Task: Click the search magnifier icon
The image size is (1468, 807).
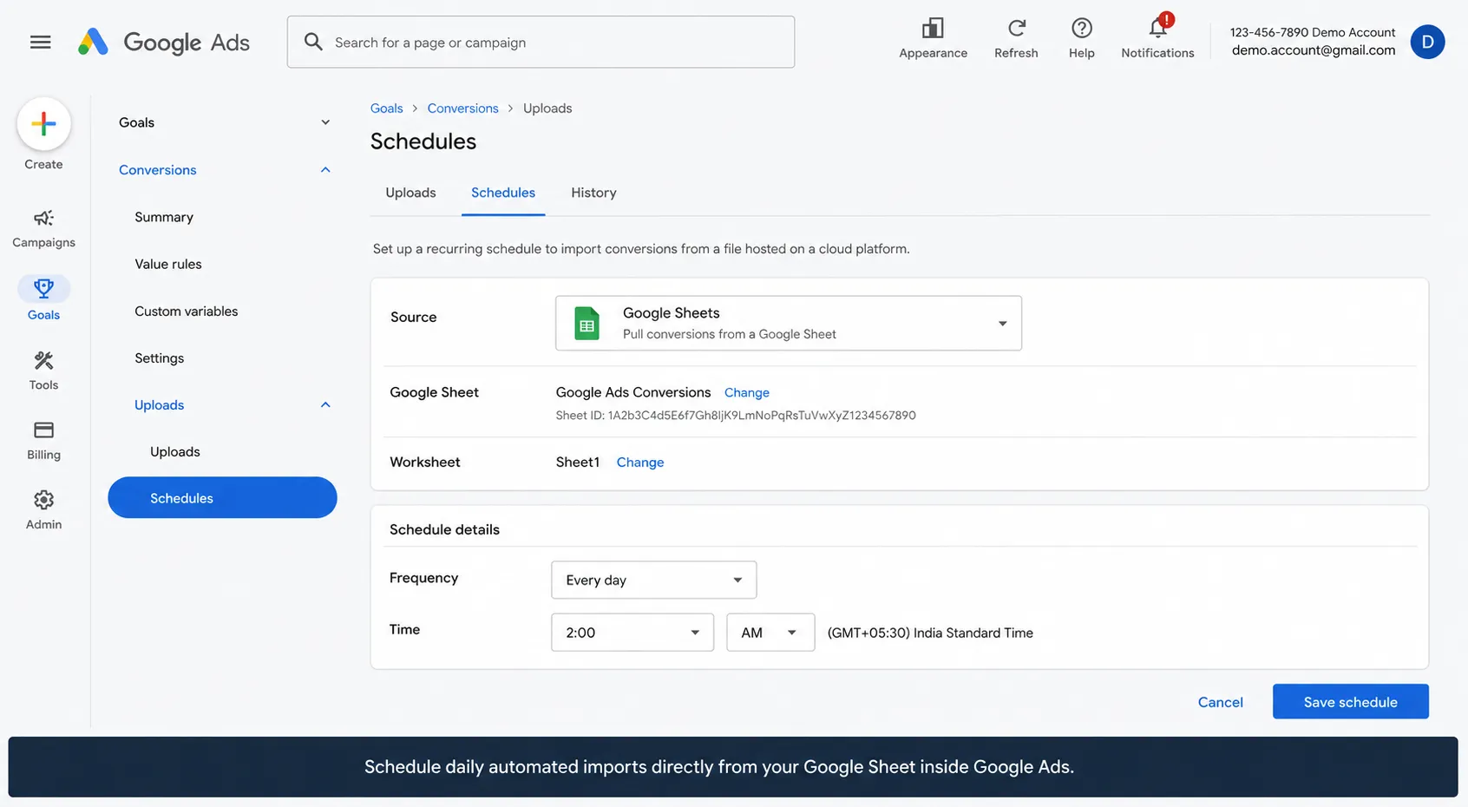Action: [313, 42]
